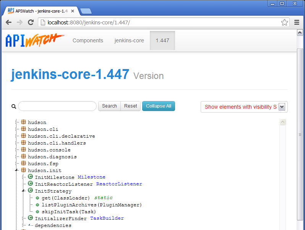Focus the tree search input field

(57, 106)
